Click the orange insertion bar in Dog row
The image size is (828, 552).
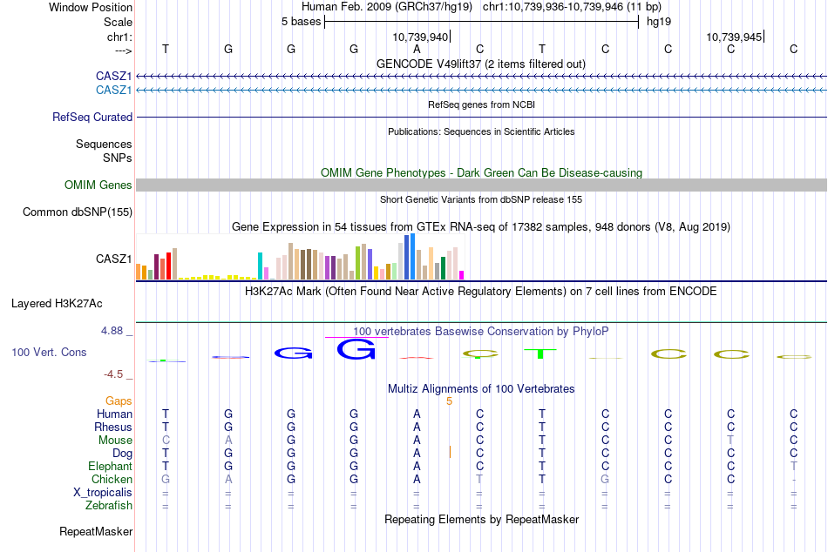click(450, 452)
